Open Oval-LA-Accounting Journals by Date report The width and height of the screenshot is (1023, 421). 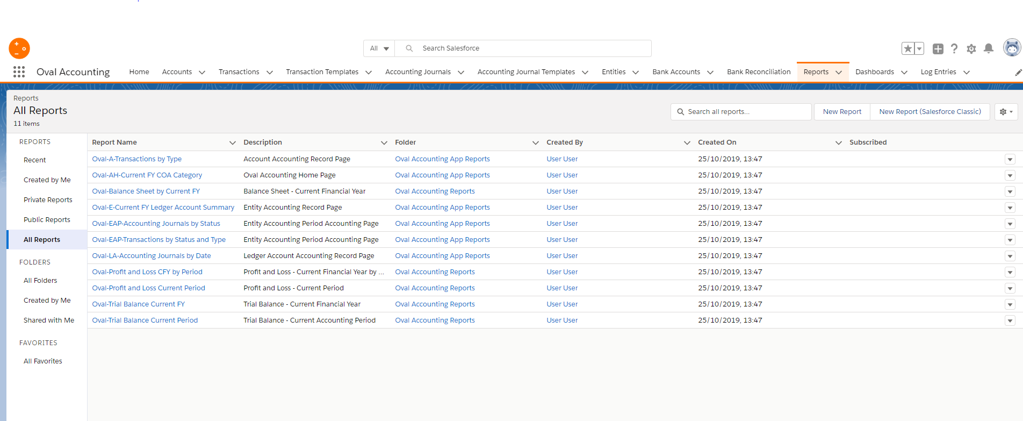point(152,256)
